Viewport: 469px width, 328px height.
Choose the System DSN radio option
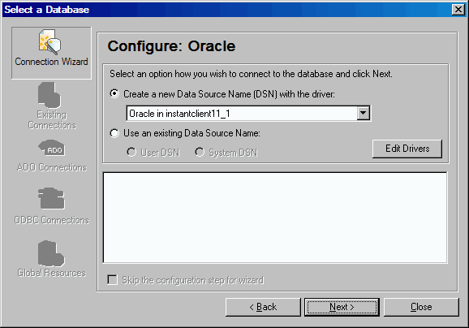pos(200,152)
